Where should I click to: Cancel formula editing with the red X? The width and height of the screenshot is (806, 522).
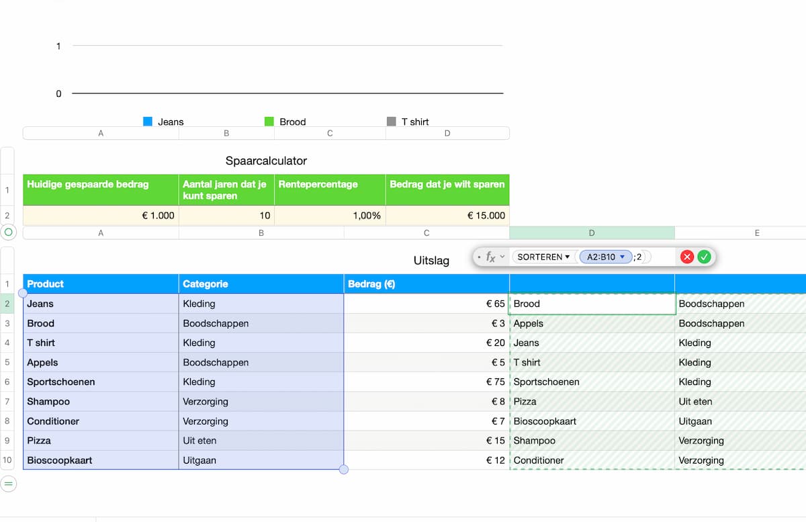[687, 257]
